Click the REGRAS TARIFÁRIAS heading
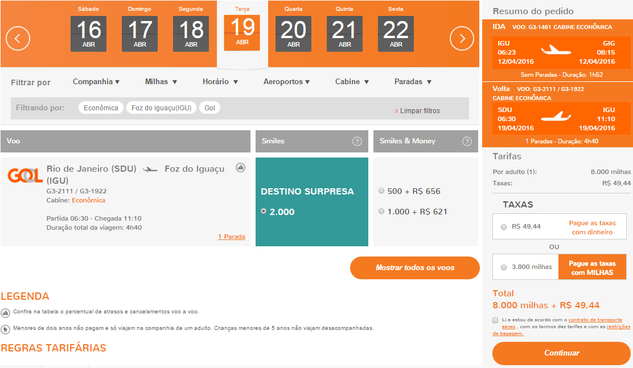The width and height of the screenshot is (633, 368). click(54, 348)
